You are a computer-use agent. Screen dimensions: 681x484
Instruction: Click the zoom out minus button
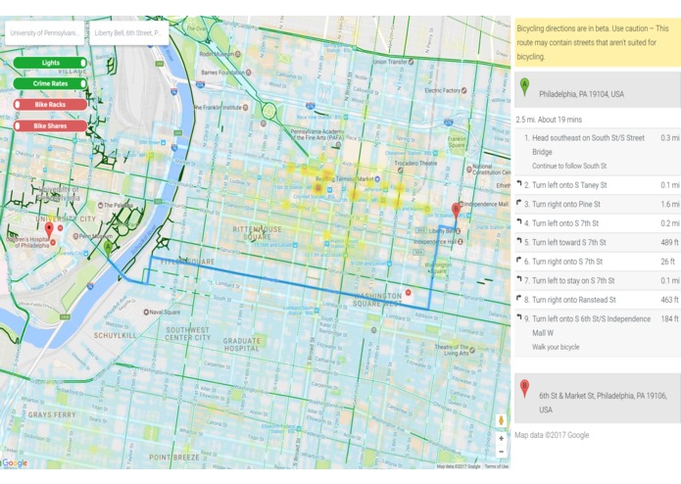pyautogui.click(x=501, y=452)
